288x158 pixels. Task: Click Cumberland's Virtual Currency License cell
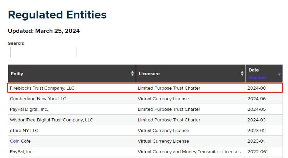163,99
